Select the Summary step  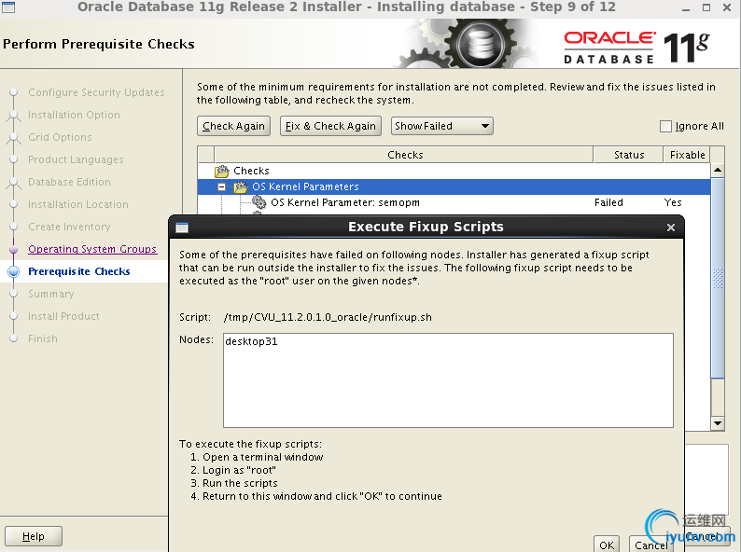(50, 294)
